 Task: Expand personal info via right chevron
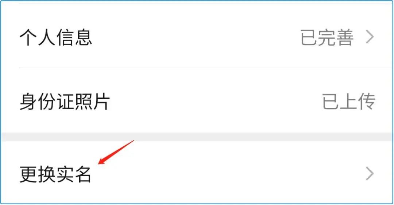point(370,37)
